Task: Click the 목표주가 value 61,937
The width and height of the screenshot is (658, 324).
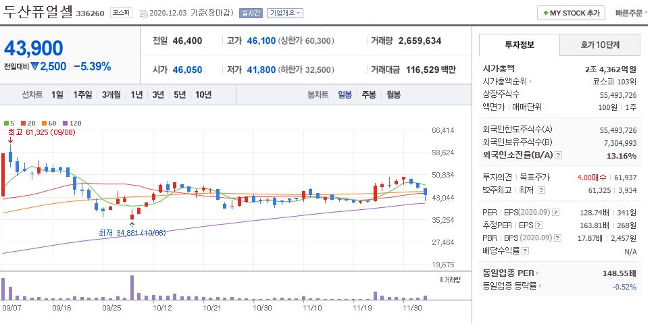Action: click(x=625, y=178)
